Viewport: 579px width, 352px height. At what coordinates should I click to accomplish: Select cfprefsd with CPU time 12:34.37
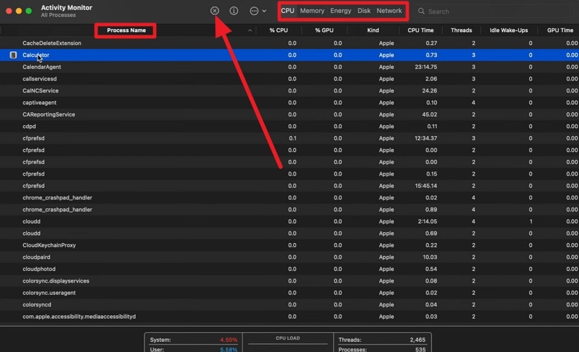tap(289, 138)
